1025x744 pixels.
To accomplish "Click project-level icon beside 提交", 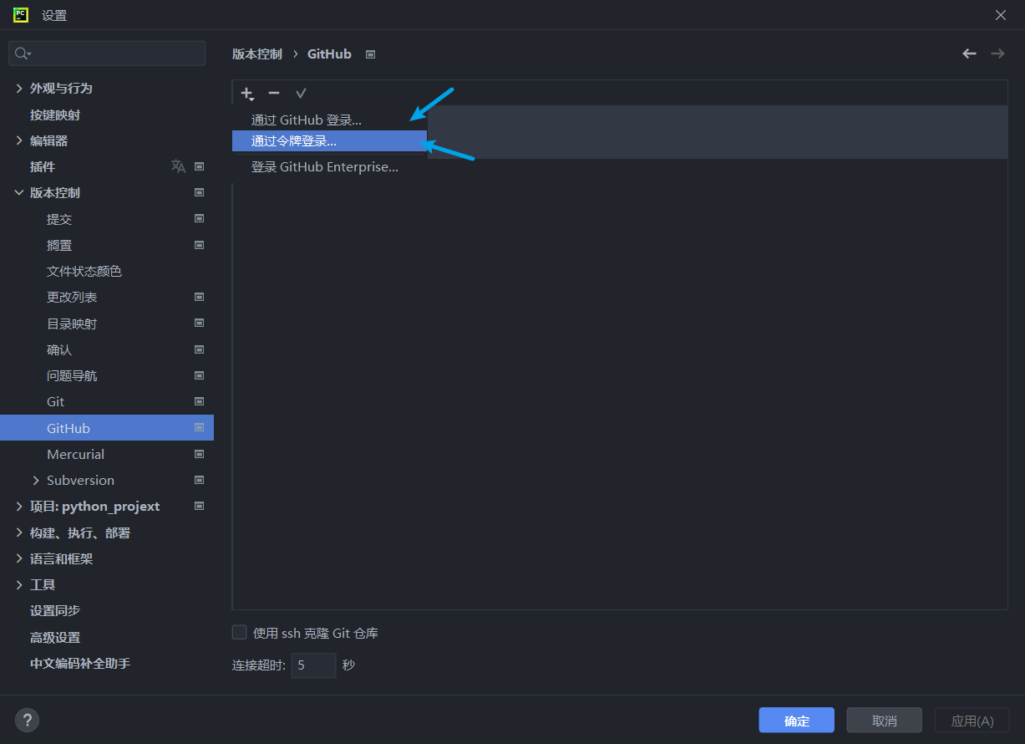I will 200,219.
